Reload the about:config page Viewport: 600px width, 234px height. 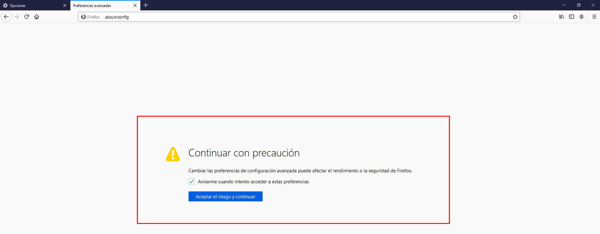pos(27,17)
